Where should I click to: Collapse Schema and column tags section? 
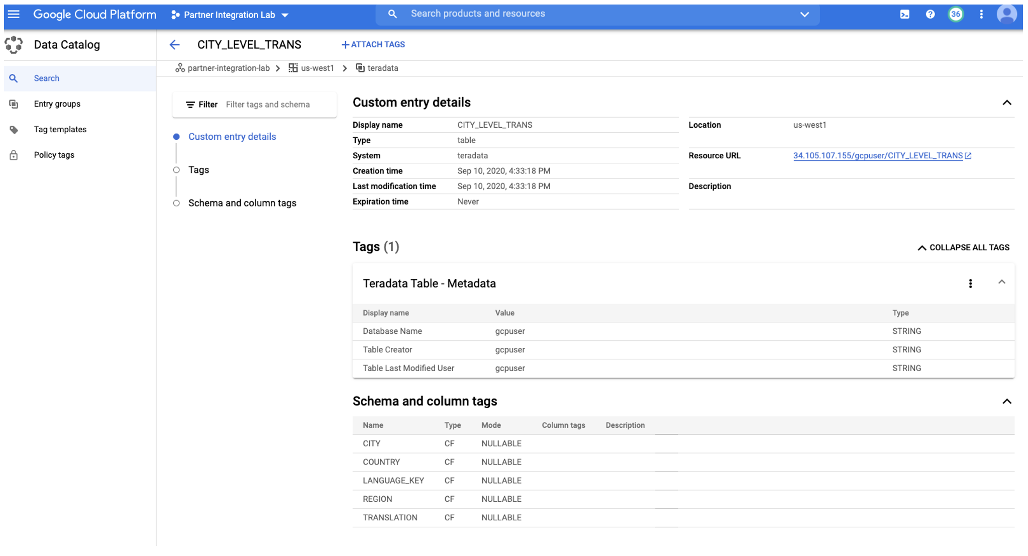pyautogui.click(x=1006, y=401)
